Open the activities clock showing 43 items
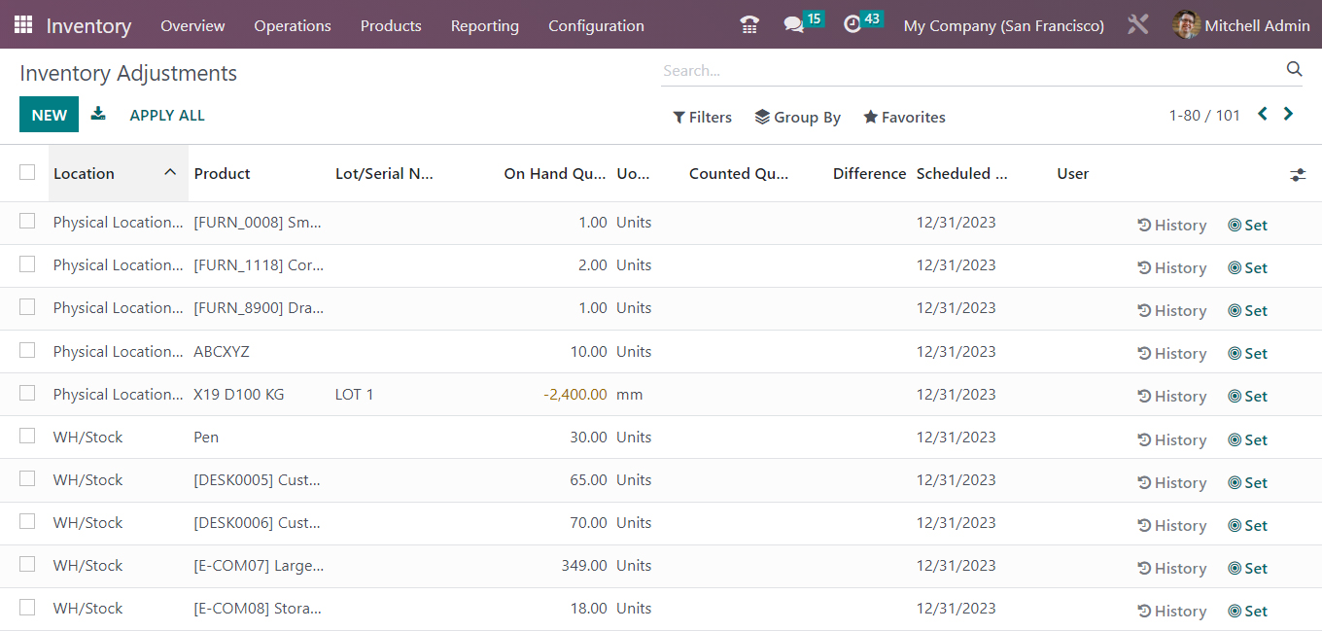 (x=852, y=24)
